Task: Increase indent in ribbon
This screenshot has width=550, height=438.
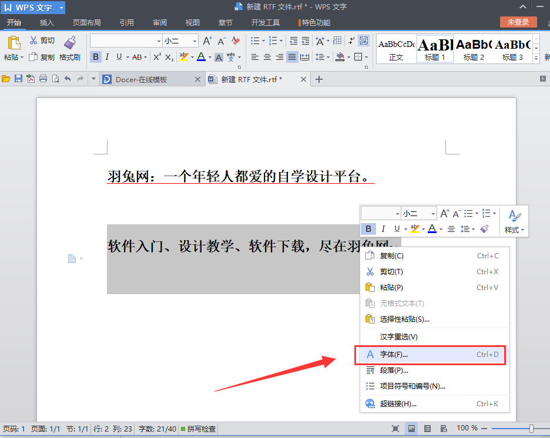Action: (x=306, y=41)
